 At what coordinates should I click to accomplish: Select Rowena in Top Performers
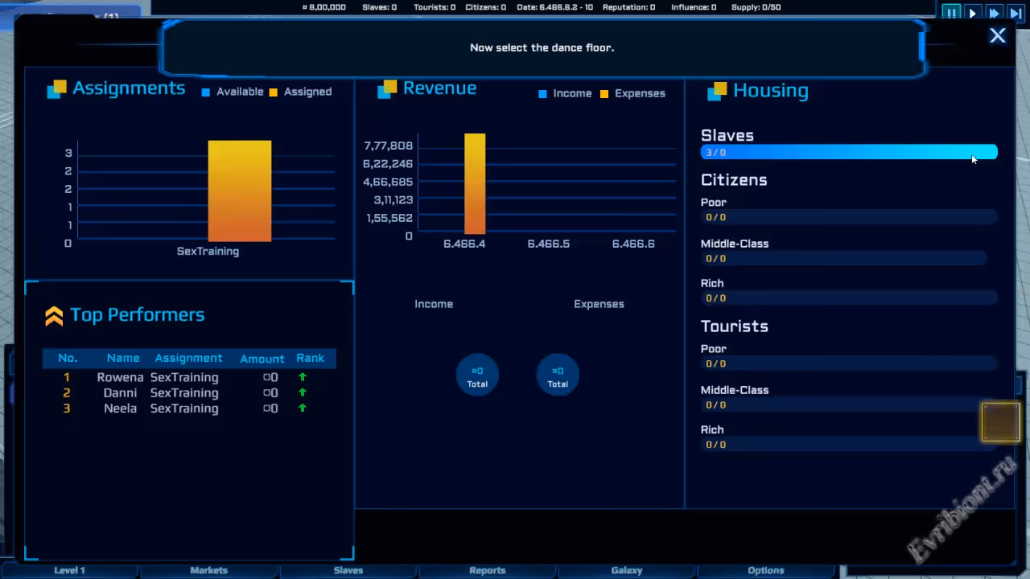[120, 377]
